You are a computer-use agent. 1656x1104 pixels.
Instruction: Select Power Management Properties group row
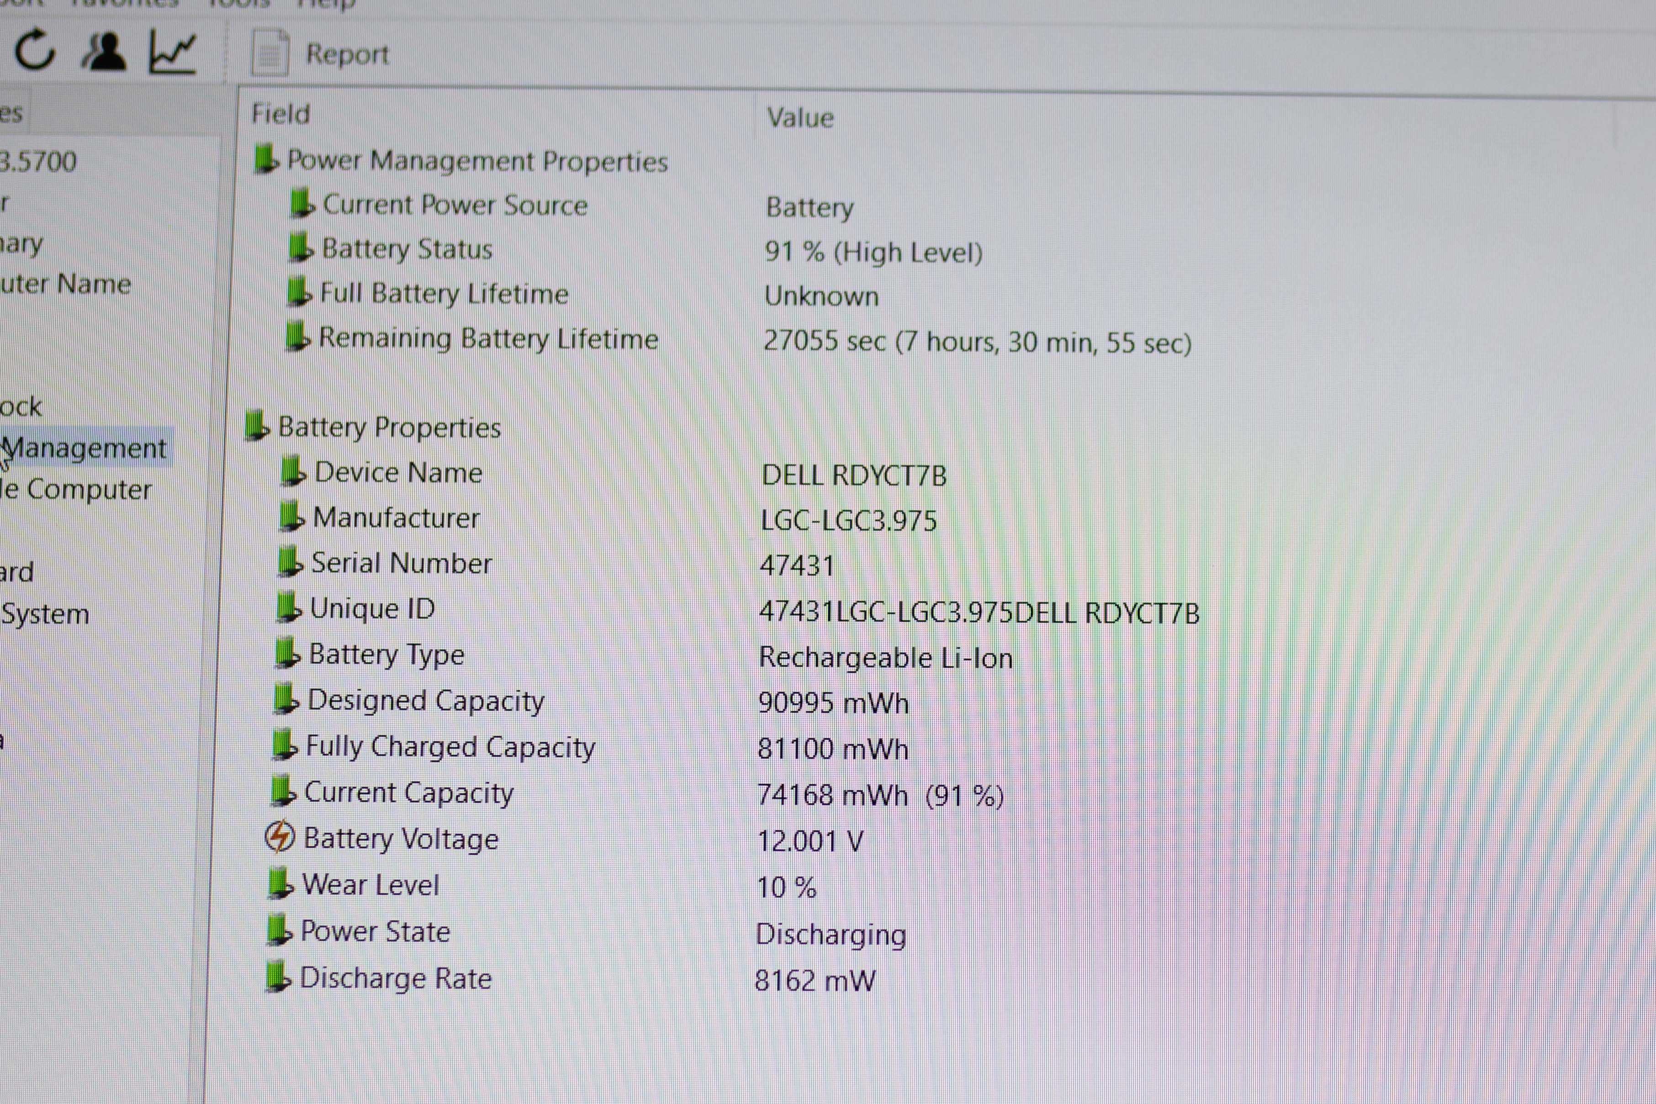point(477,161)
